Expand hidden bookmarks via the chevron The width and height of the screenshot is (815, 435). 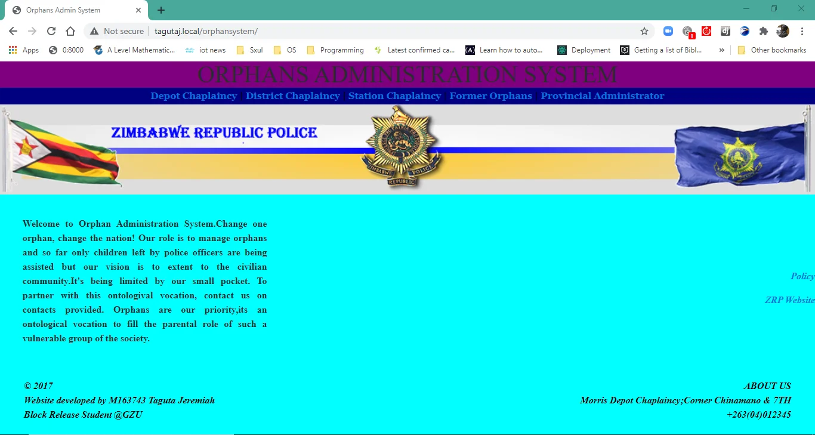click(722, 50)
